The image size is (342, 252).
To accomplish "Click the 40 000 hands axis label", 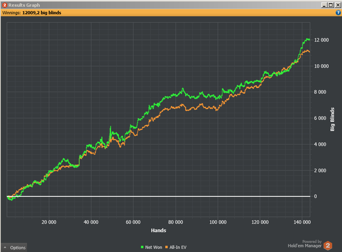I will (x=91, y=222).
